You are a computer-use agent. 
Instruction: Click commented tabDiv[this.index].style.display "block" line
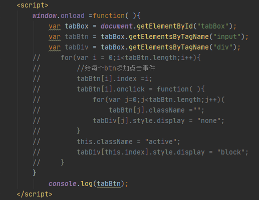pyautogui.click(x=163, y=152)
